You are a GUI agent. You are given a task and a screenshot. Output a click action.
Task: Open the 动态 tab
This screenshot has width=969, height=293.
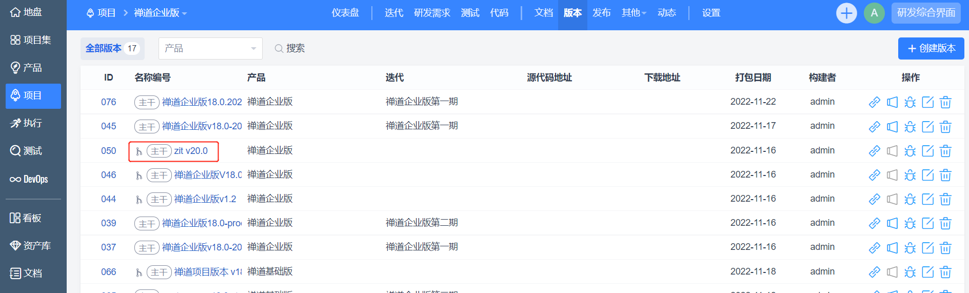tap(667, 13)
